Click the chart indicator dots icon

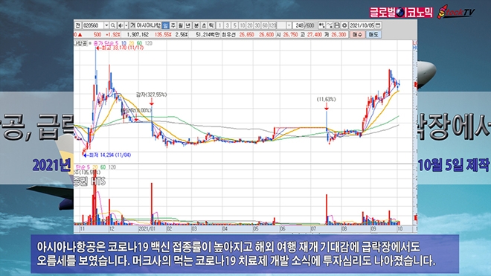[x=321, y=25]
